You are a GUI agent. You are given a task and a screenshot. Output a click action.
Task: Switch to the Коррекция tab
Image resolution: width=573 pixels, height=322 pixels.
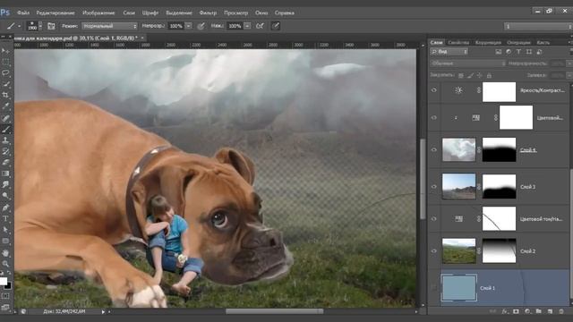coord(488,42)
